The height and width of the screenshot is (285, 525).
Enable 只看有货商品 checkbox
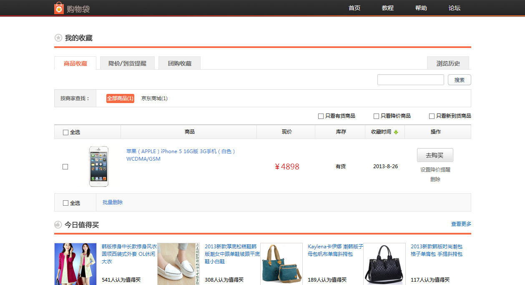point(321,116)
